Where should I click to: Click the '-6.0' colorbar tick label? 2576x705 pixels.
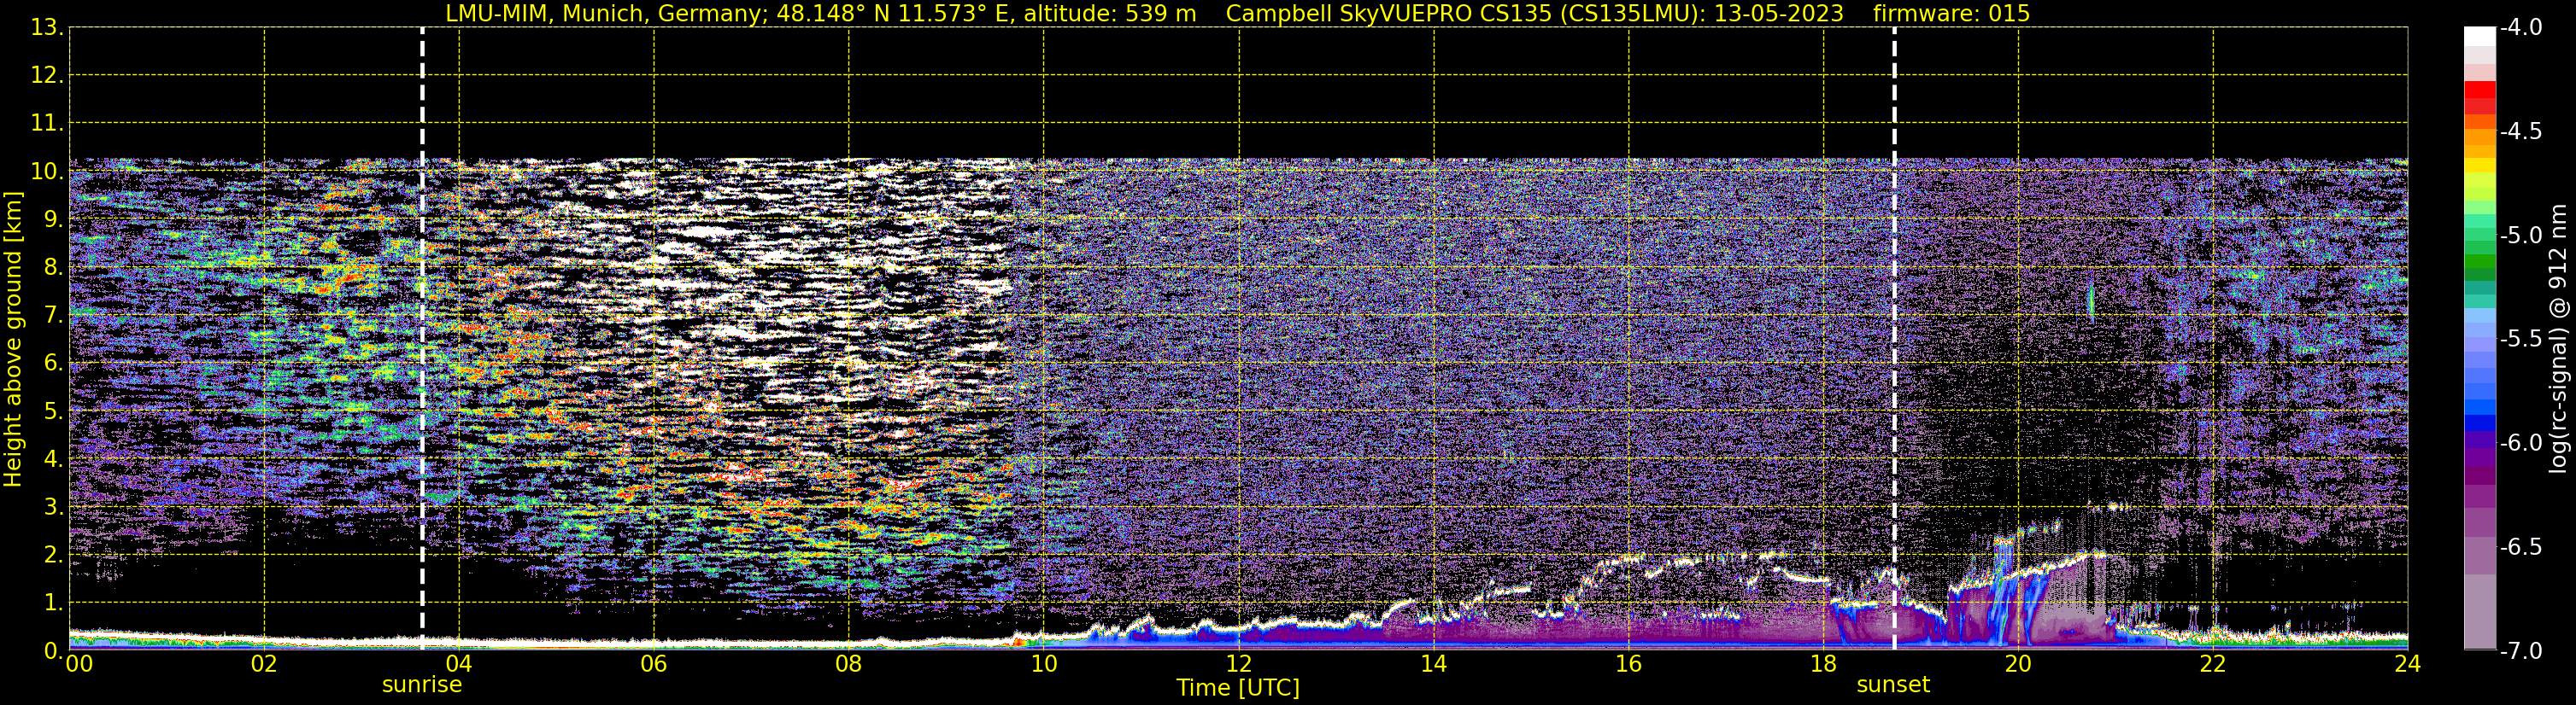click(2520, 443)
